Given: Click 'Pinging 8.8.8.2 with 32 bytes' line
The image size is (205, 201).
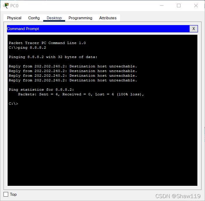Looking at the screenshot, I should (53, 57).
